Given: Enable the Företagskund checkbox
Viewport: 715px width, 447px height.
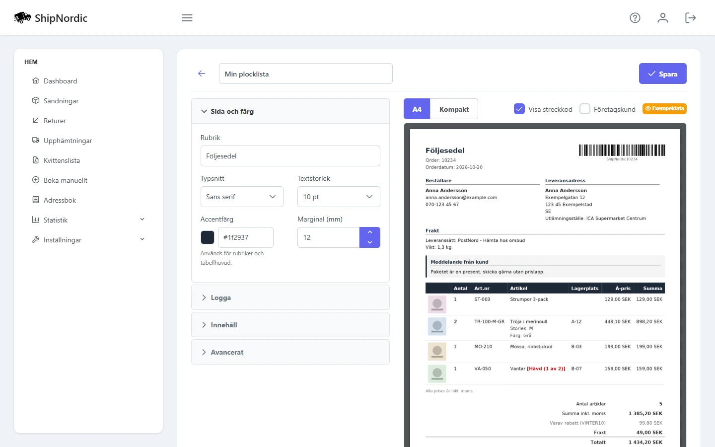Looking at the screenshot, I should point(585,109).
